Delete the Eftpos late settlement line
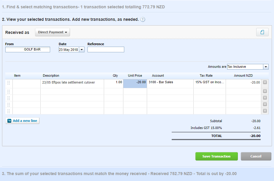Image resolution: width=274 pixels, height=181 pixels. (265, 82)
